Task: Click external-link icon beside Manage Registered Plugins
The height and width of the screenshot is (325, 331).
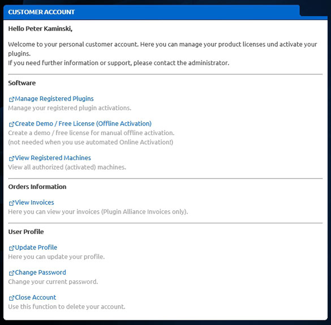Action: pyautogui.click(x=11, y=99)
